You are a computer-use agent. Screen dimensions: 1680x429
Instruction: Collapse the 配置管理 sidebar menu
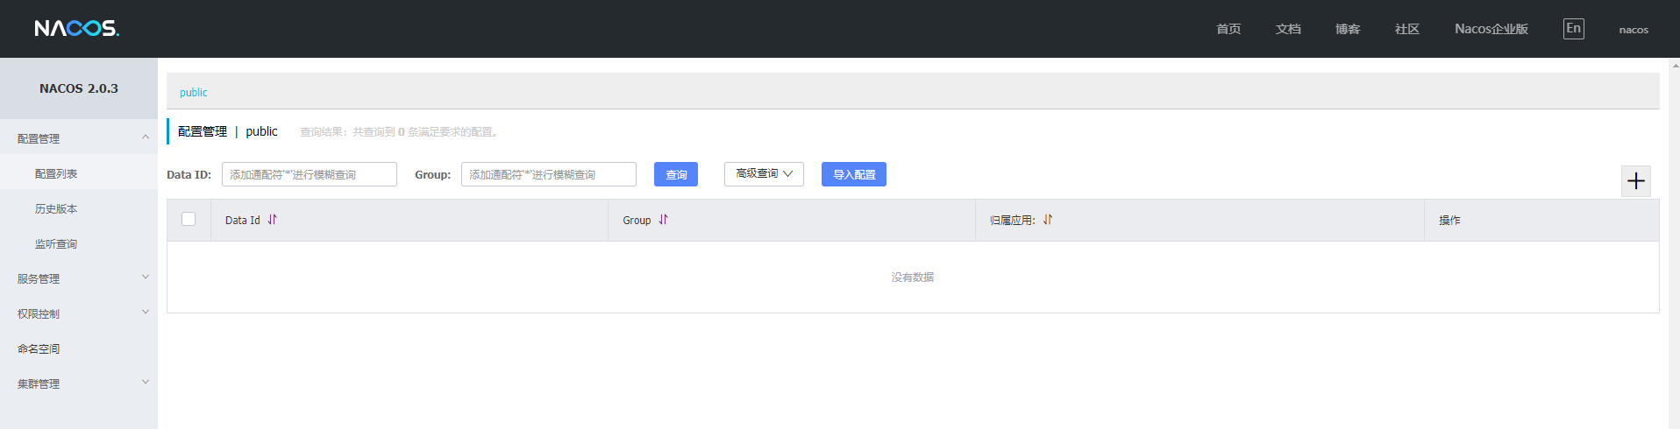(x=79, y=137)
